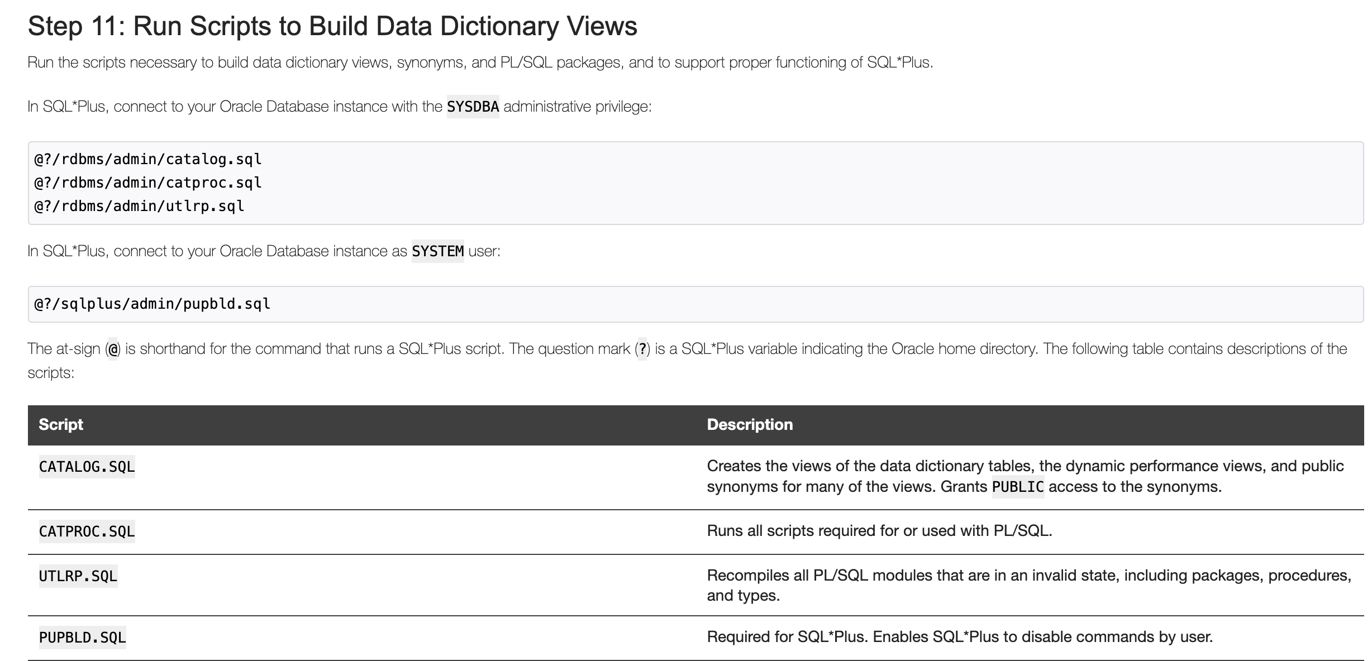Click the pupbld.sql command code block

[153, 304]
